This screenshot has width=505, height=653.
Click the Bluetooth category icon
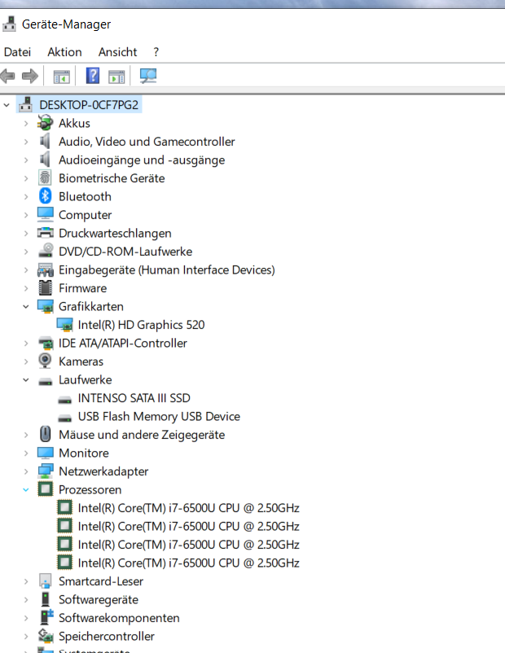[45, 196]
